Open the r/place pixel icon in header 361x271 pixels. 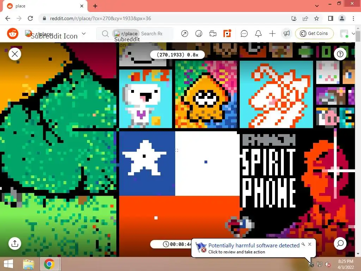[227, 34]
